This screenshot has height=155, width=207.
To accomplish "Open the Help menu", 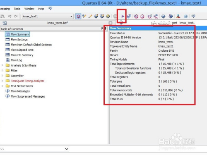I will [41, 9].
